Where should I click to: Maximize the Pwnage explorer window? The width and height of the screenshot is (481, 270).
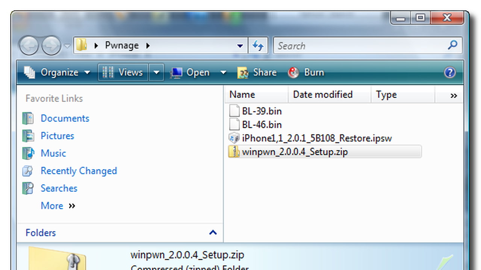pos(420,18)
